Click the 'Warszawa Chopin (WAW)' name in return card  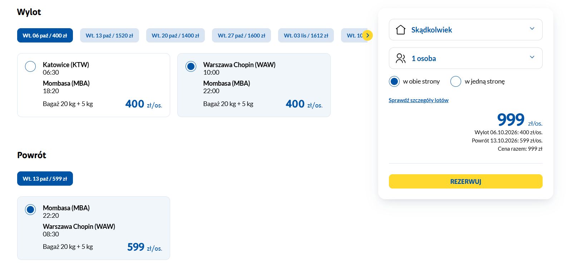(x=79, y=226)
